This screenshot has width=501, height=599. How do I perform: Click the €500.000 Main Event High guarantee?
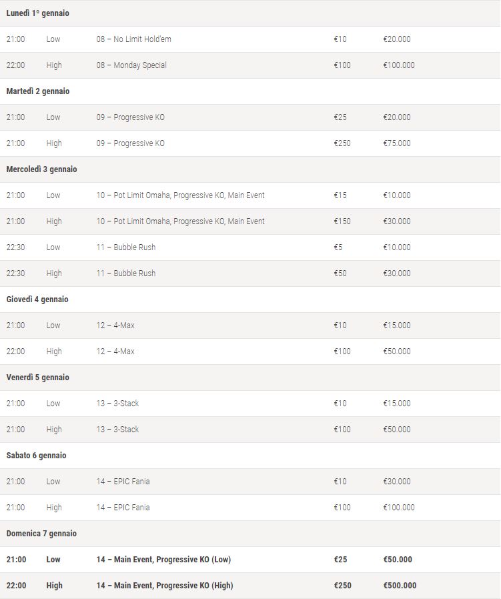(400, 585)
